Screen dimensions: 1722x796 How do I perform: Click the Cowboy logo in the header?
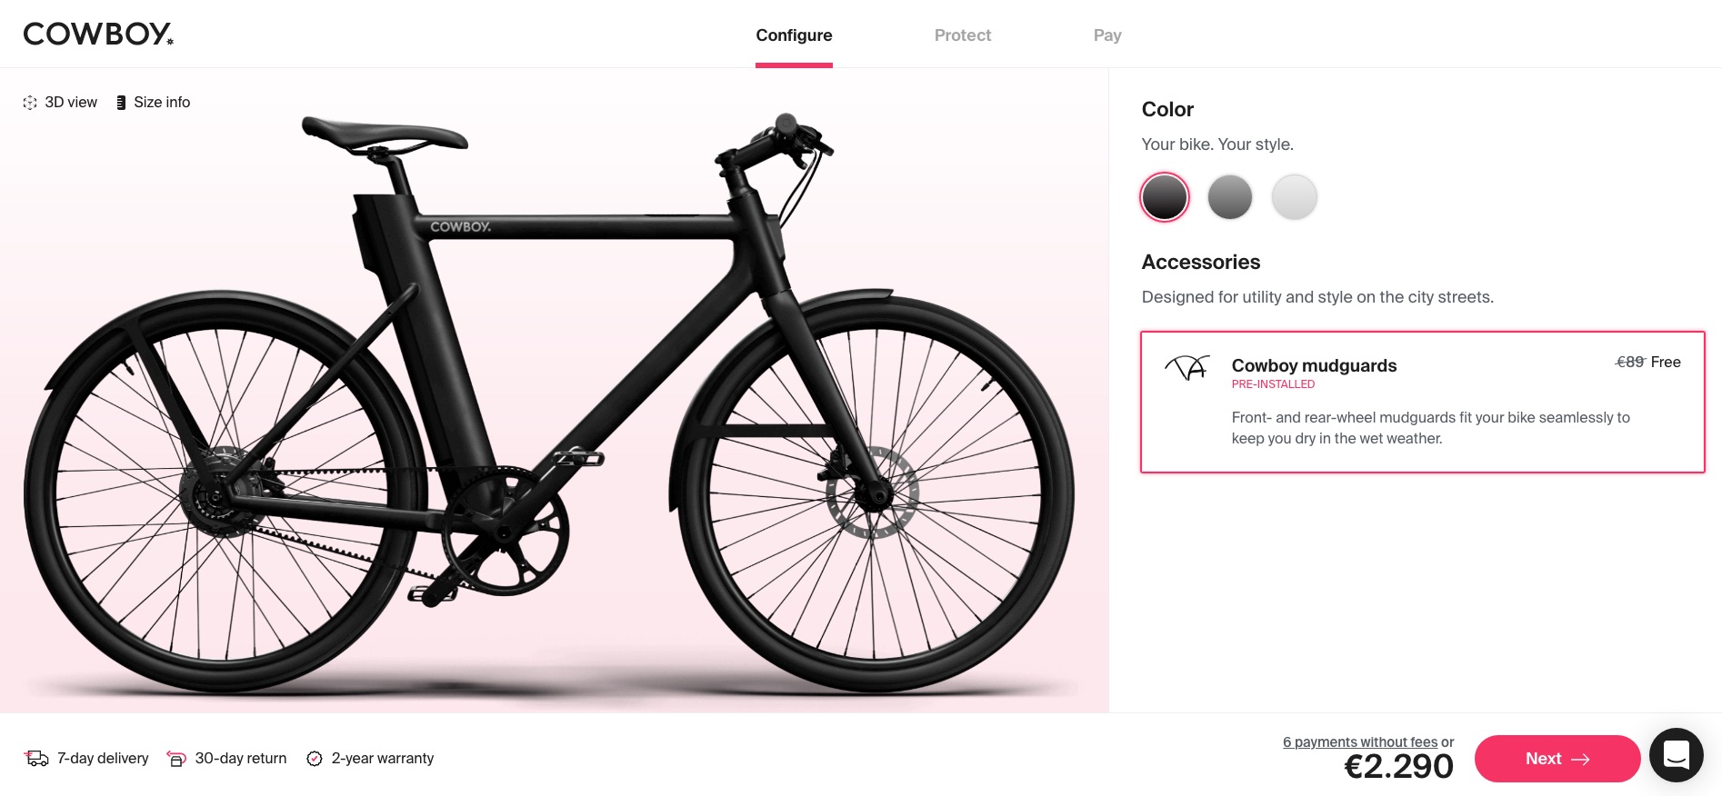[97, 34]
